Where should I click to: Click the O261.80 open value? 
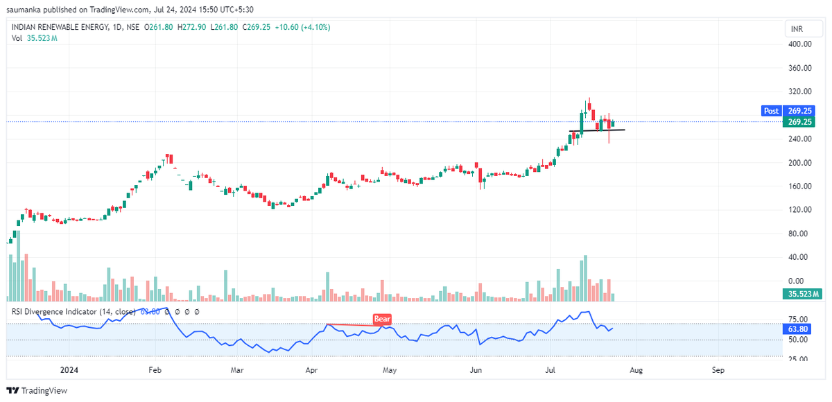(159, 28)
